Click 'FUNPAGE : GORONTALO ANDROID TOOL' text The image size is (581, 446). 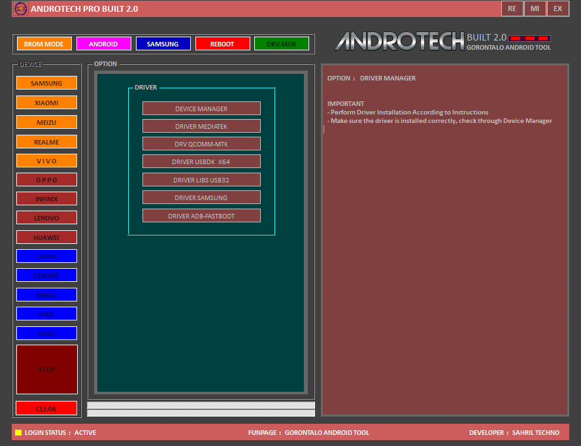click(x=308, y=433)
